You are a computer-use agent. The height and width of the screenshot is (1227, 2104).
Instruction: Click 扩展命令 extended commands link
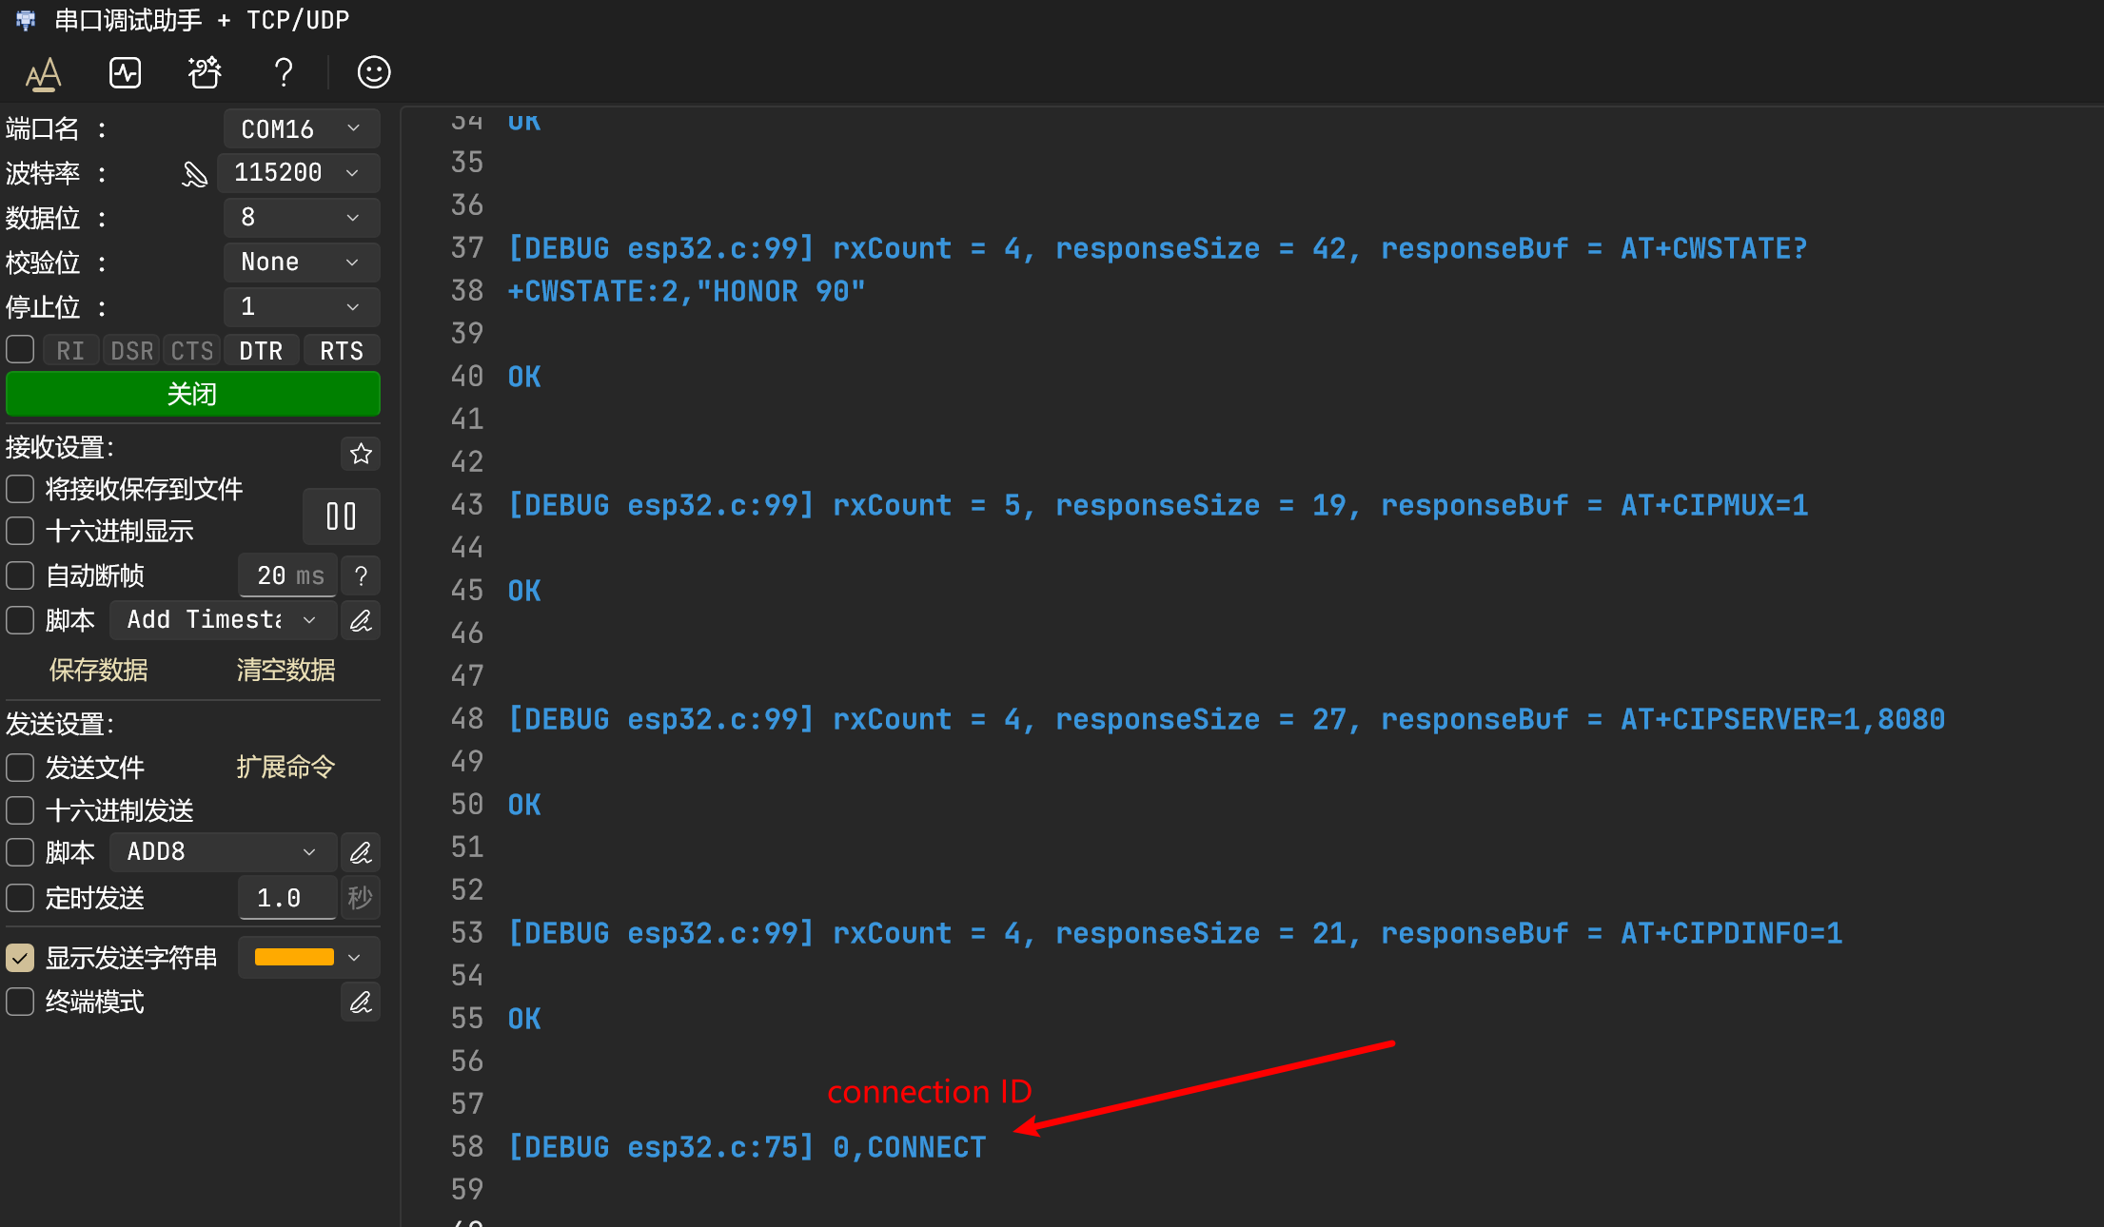coord(285,768)
